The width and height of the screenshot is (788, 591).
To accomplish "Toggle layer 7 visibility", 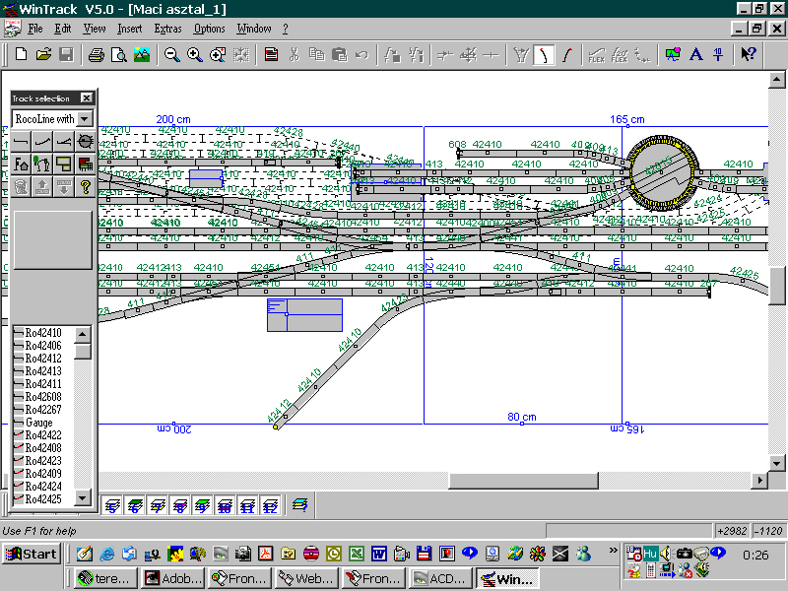I will click(157, 505).
